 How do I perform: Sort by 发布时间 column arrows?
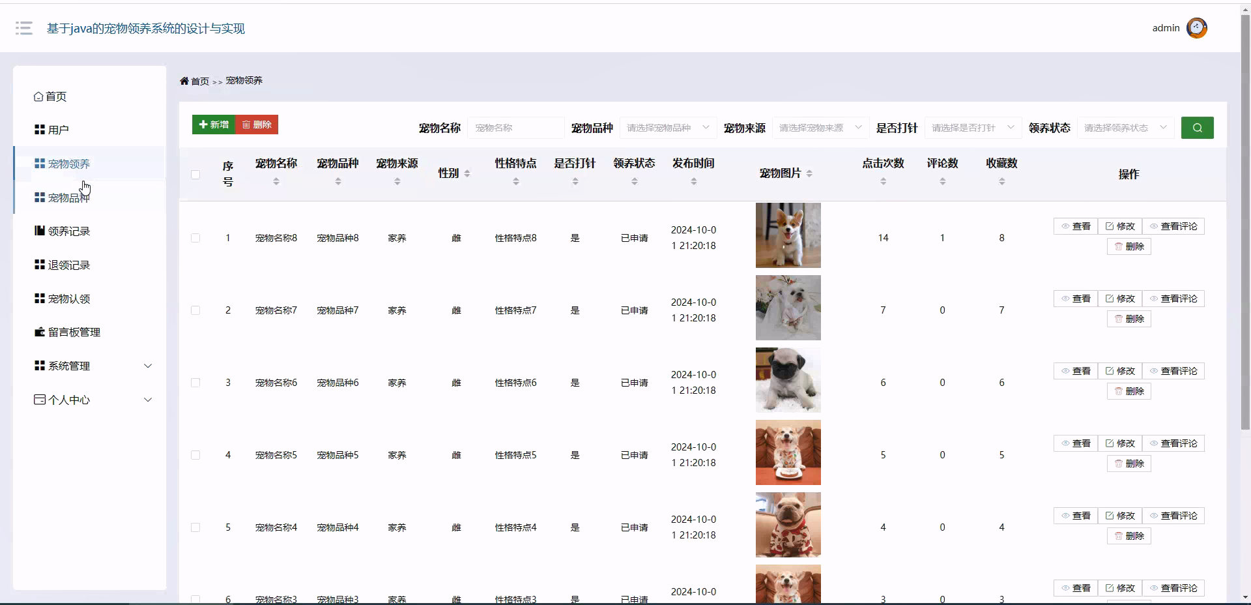pos(694,182)
